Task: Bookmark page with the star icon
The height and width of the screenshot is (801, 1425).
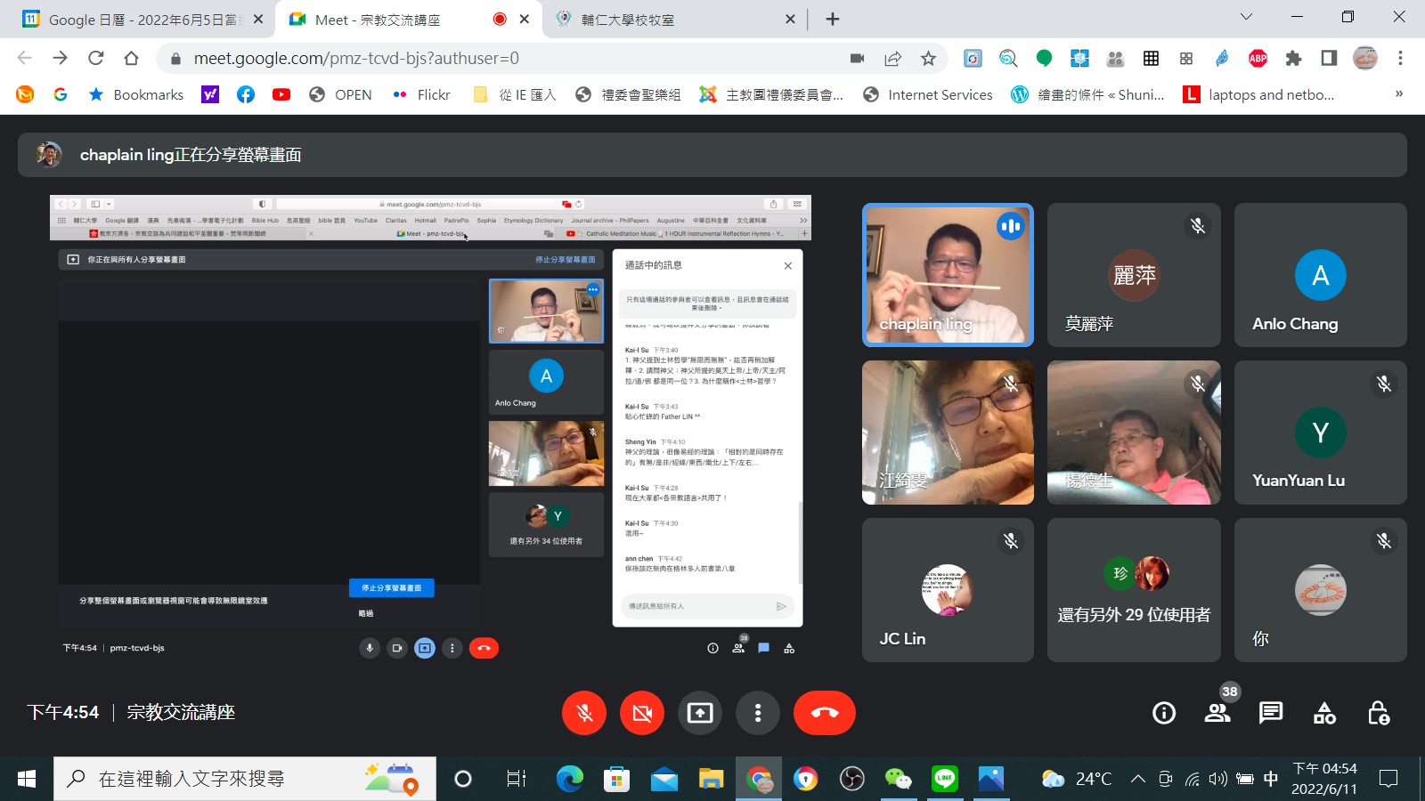Action: point(928,59)
